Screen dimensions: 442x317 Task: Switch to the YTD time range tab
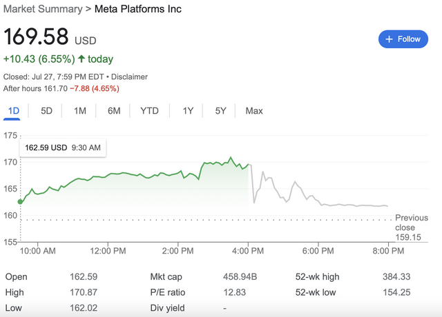pos(149,111)
